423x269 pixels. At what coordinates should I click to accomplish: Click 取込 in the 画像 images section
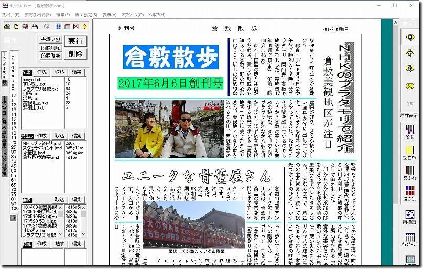click(x=60, y=200)
